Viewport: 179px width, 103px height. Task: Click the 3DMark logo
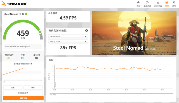click(x=14, y=4)
